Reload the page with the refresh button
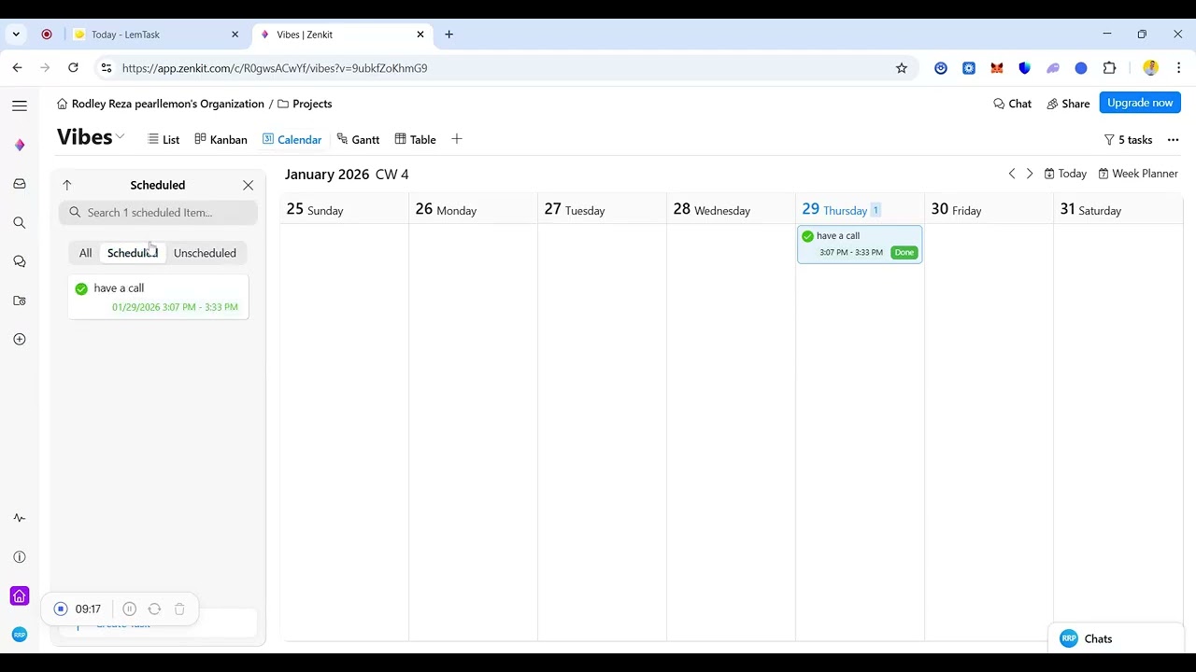 pyautogui.click(x=73, y=68)
